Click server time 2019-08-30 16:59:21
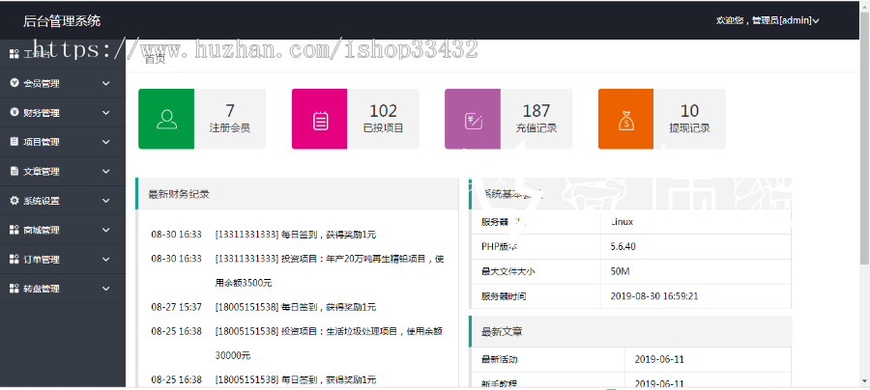The image size is (870, 390). (x=654, y=295)
